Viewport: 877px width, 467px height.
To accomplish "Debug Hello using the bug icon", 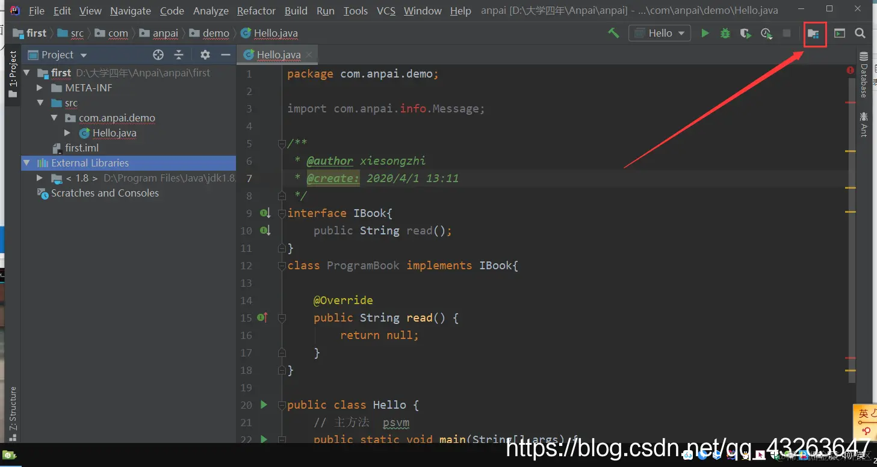I will pos(725,33).
